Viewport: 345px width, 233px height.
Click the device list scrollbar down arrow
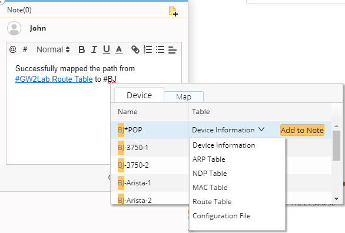pos(336,199)
